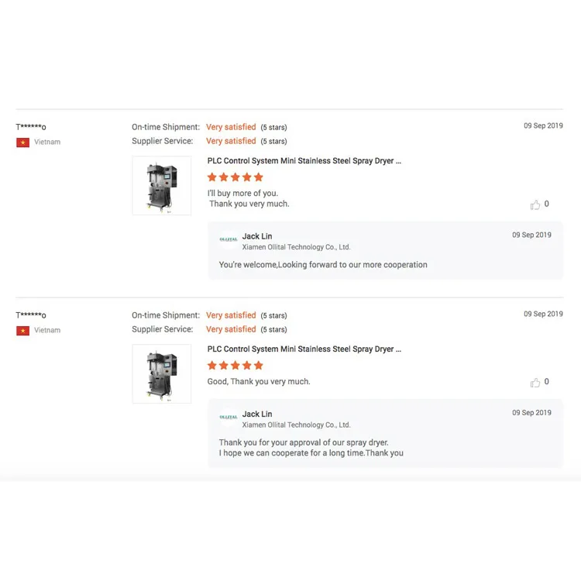Click star rating of second review
The width and height of the screenshot is (581, 581).
235,366
